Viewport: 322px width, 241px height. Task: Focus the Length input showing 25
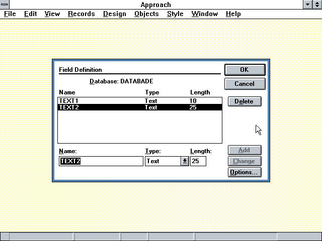pos(198,161)
